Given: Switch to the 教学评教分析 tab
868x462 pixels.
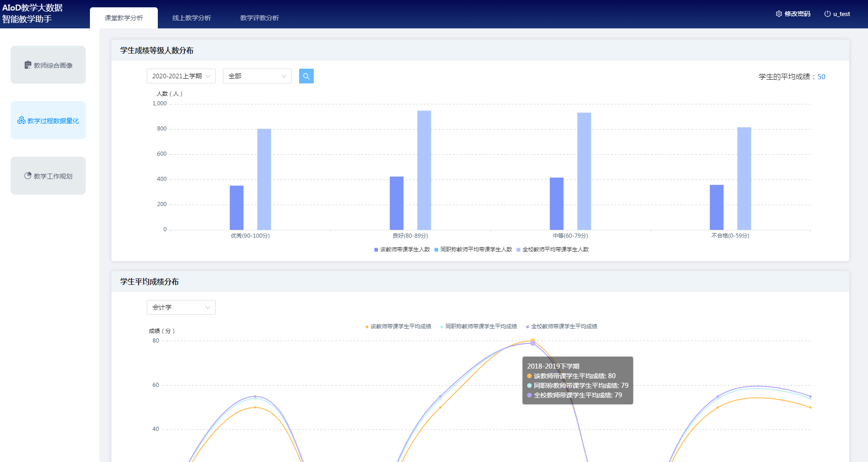Looking at the screenshot, I should (x=259, y=18).
